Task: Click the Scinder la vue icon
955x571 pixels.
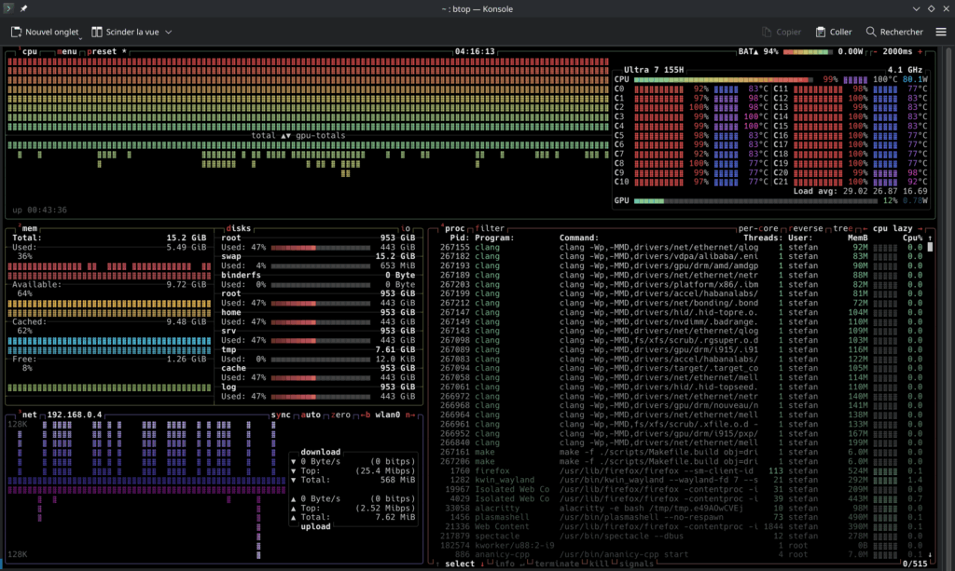Action: tap(97, 32)
